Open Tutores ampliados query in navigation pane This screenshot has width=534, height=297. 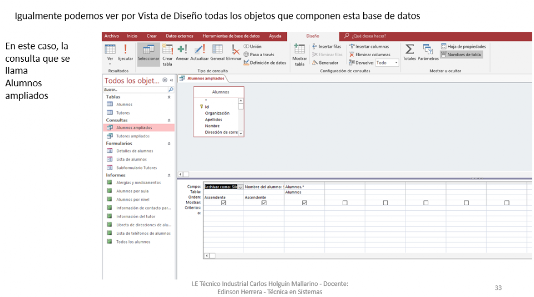coord(132,136)
